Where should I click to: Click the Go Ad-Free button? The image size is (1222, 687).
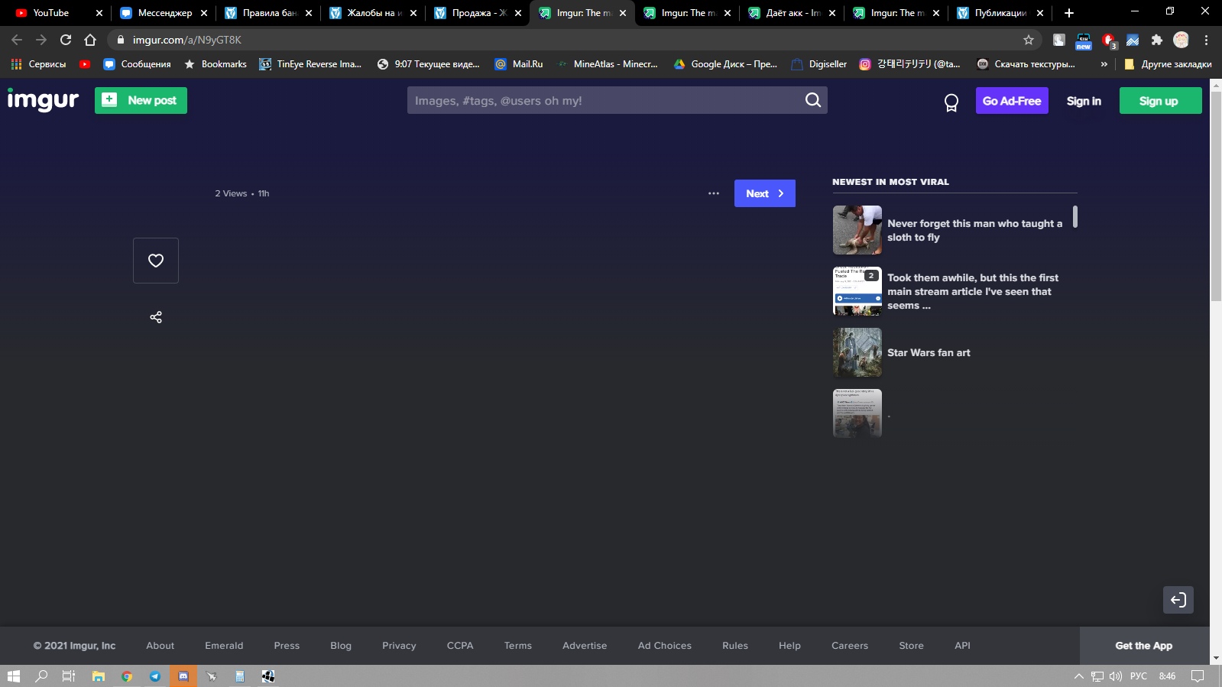click(1011, 101)
